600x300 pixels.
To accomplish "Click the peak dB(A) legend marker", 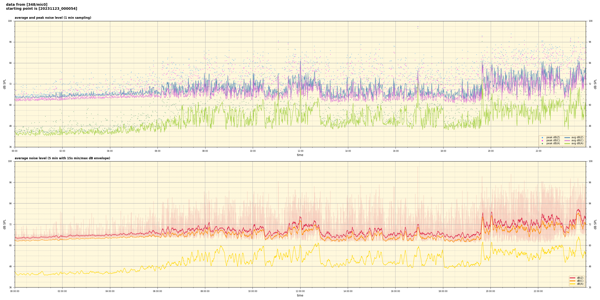I will click(542, 143).
